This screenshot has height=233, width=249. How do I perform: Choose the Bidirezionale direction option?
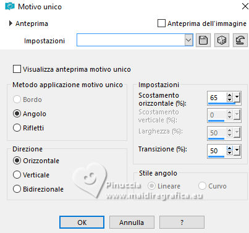pos(17,189)
